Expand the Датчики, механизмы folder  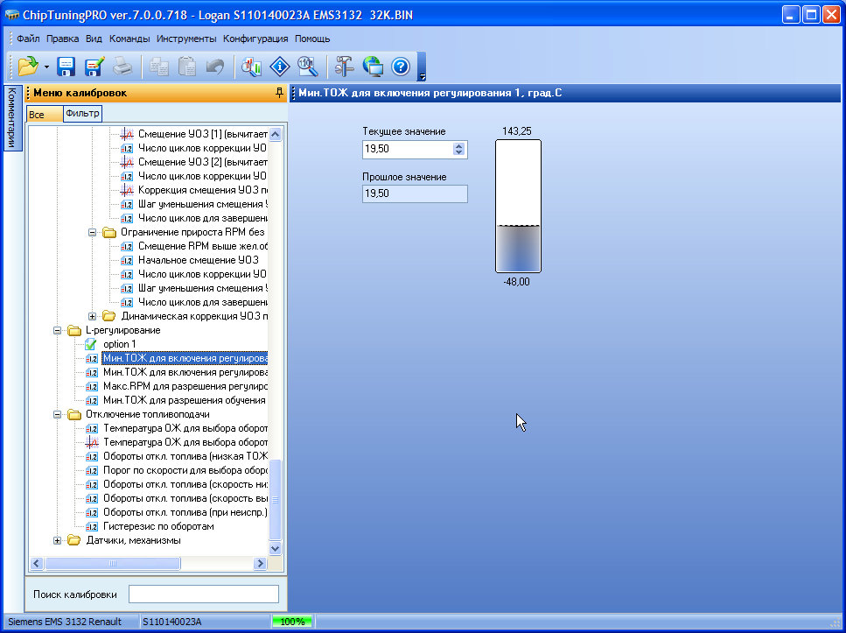pos(59,540)
